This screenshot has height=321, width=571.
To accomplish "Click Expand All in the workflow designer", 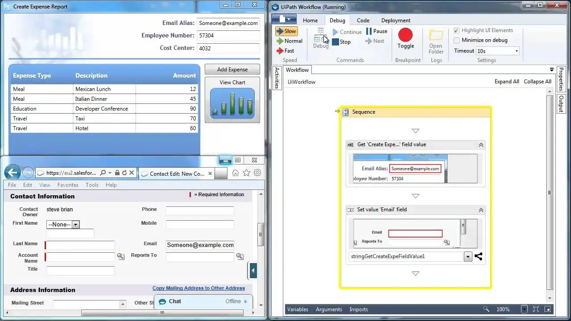I will click(507, 82).
